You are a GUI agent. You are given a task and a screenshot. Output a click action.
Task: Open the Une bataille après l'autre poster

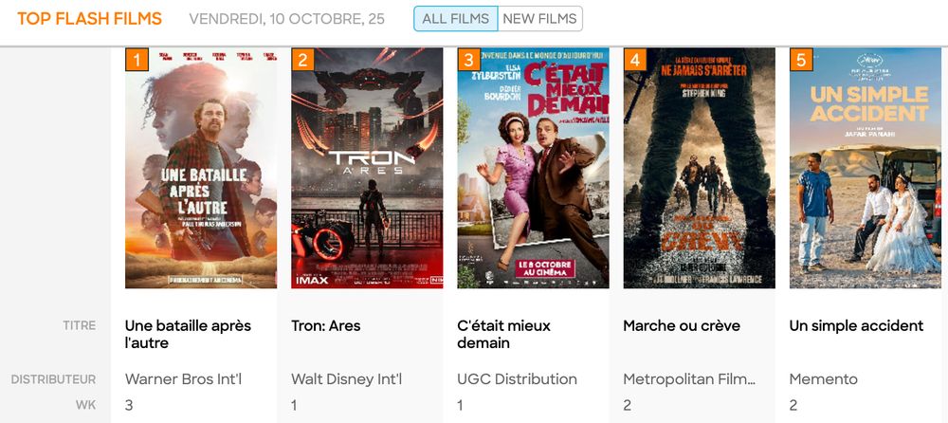click(201, 168)
